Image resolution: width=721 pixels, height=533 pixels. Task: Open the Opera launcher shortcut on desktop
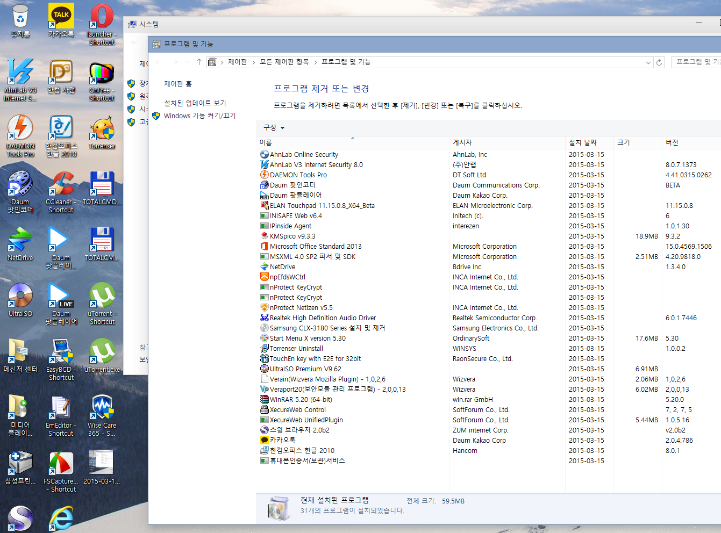[102, 24]
